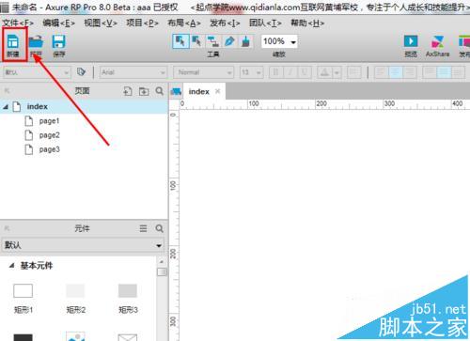The image size is (470, 341).
Task: Open the 文件<F> menu
Action: [18, 23]
